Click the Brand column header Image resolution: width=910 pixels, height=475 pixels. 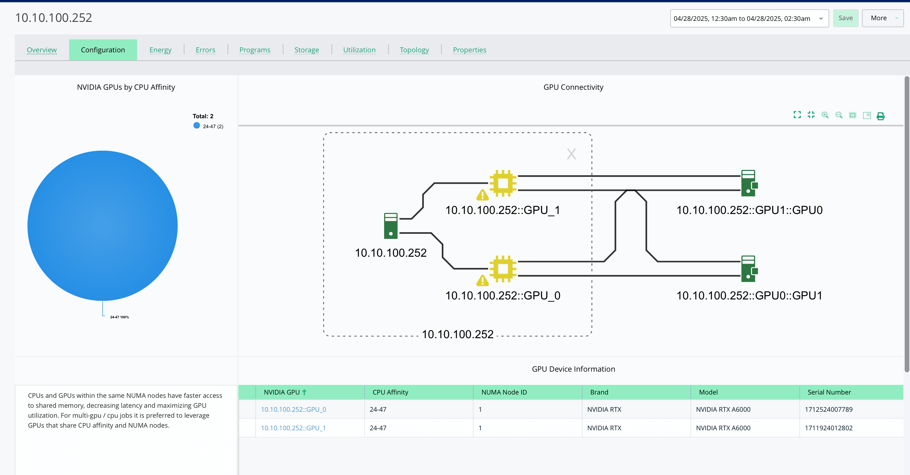636,392
